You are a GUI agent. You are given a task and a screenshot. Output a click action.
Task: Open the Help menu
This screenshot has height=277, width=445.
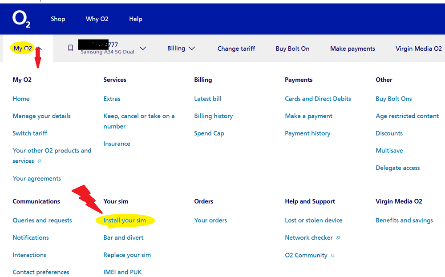coord(136,19)
